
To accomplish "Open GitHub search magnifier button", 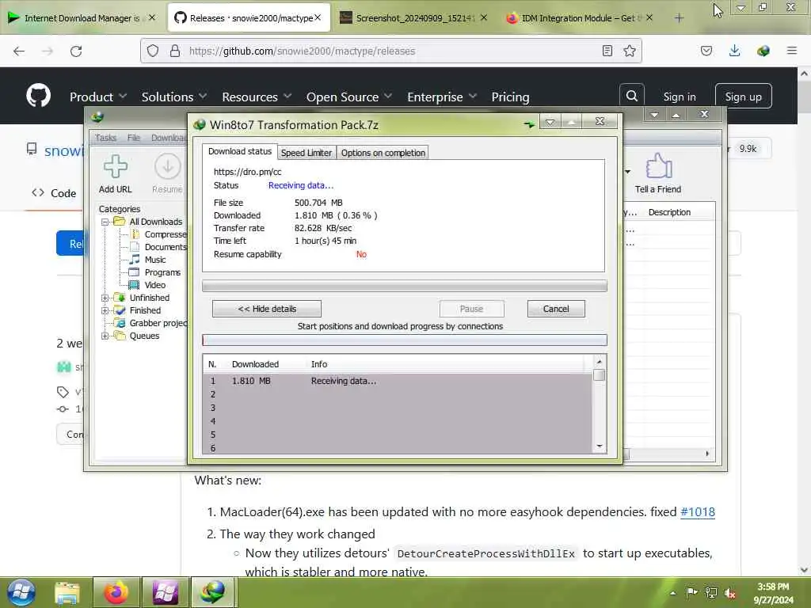I will (x=631, y=96).
